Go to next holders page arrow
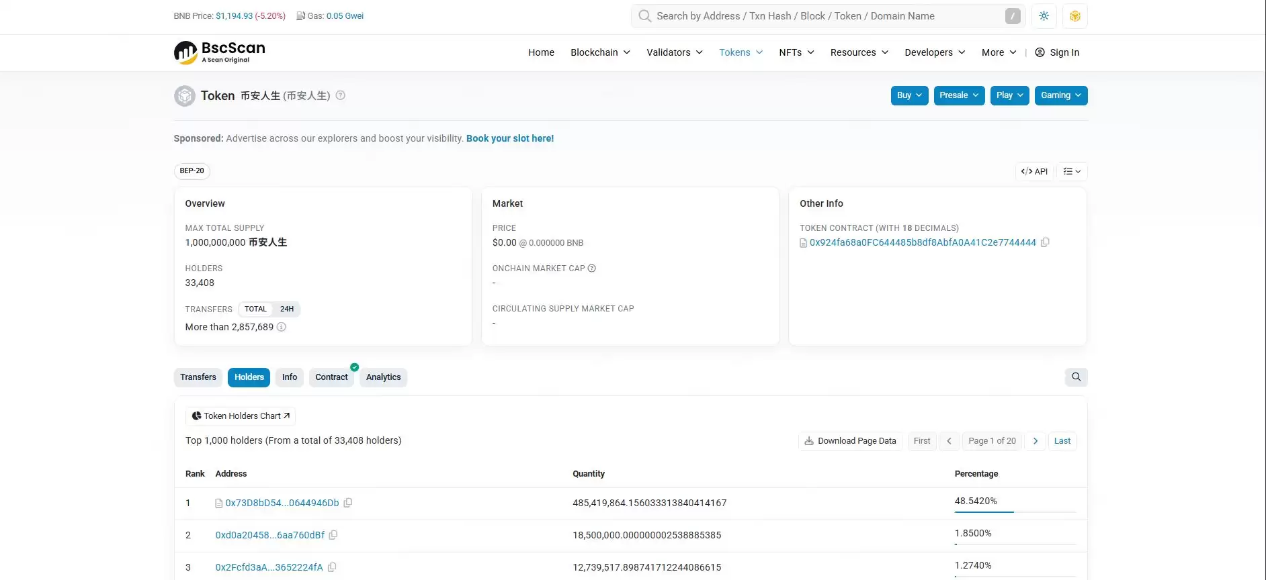The image size is (1266, 580). (1035, 441)
